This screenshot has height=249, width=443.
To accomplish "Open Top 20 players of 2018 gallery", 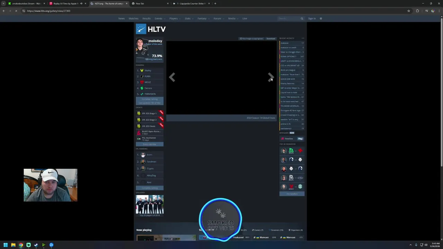I will tap(150, 206).
